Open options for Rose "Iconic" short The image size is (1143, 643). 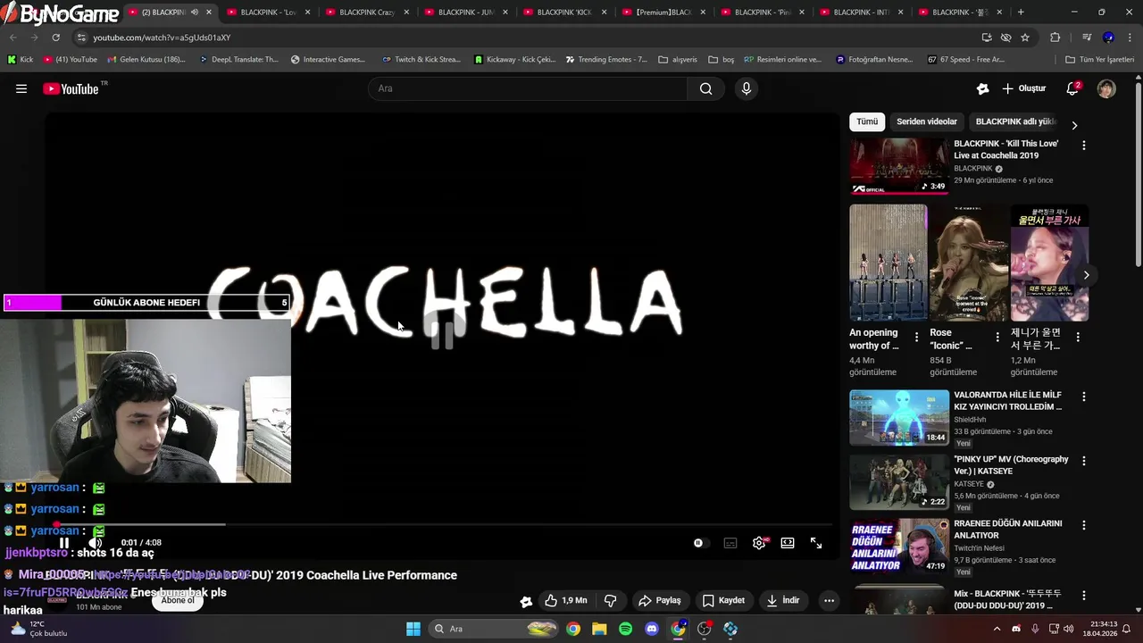[x=997, y=338]
